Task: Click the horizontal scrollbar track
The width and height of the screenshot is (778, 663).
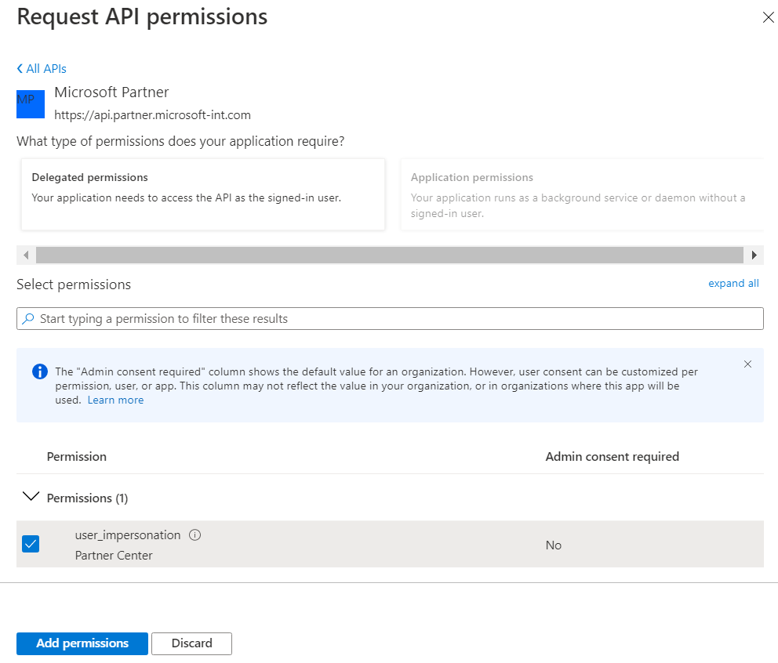Action: point(390,255)
